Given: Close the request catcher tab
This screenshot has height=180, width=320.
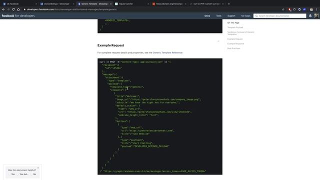Looking at the screenshot, I should click(x=148, y=4).
